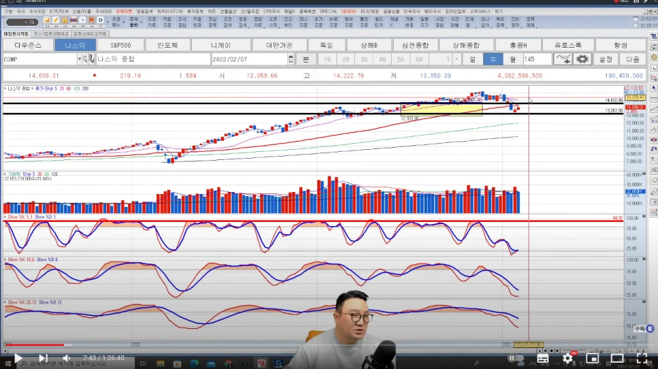Screen dimensions: 658x369
Task: Select the 대만가권 index tab
Action: click(279, 45)
